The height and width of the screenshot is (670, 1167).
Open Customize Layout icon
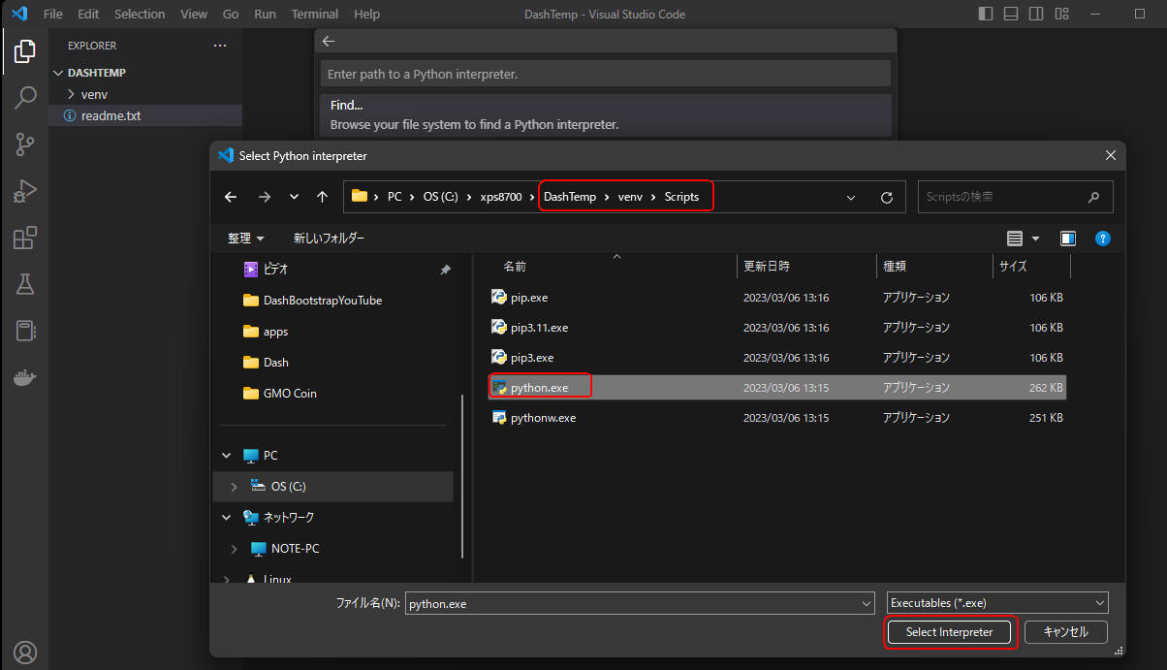click(x=1061, y=15)
